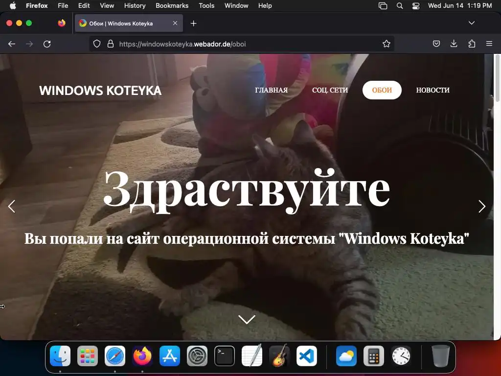
Task: Open the Tools menu
Action: coord(206,5)
